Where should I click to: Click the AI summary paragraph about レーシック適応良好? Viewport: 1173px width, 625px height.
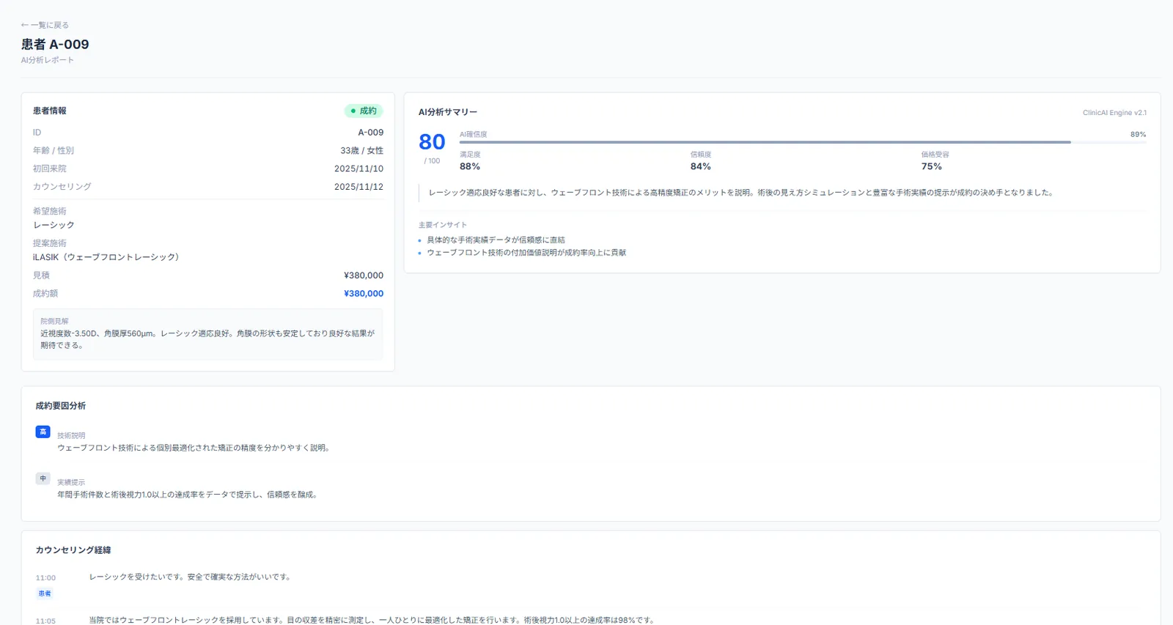pyautogui.click(x=742, y=193)
